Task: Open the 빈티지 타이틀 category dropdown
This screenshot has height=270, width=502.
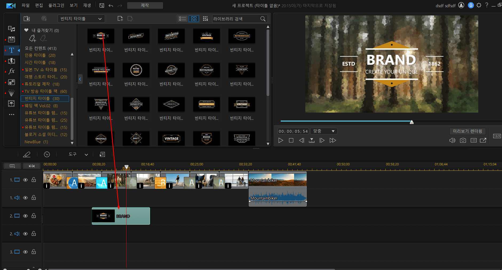Action: tap(81, 19)
